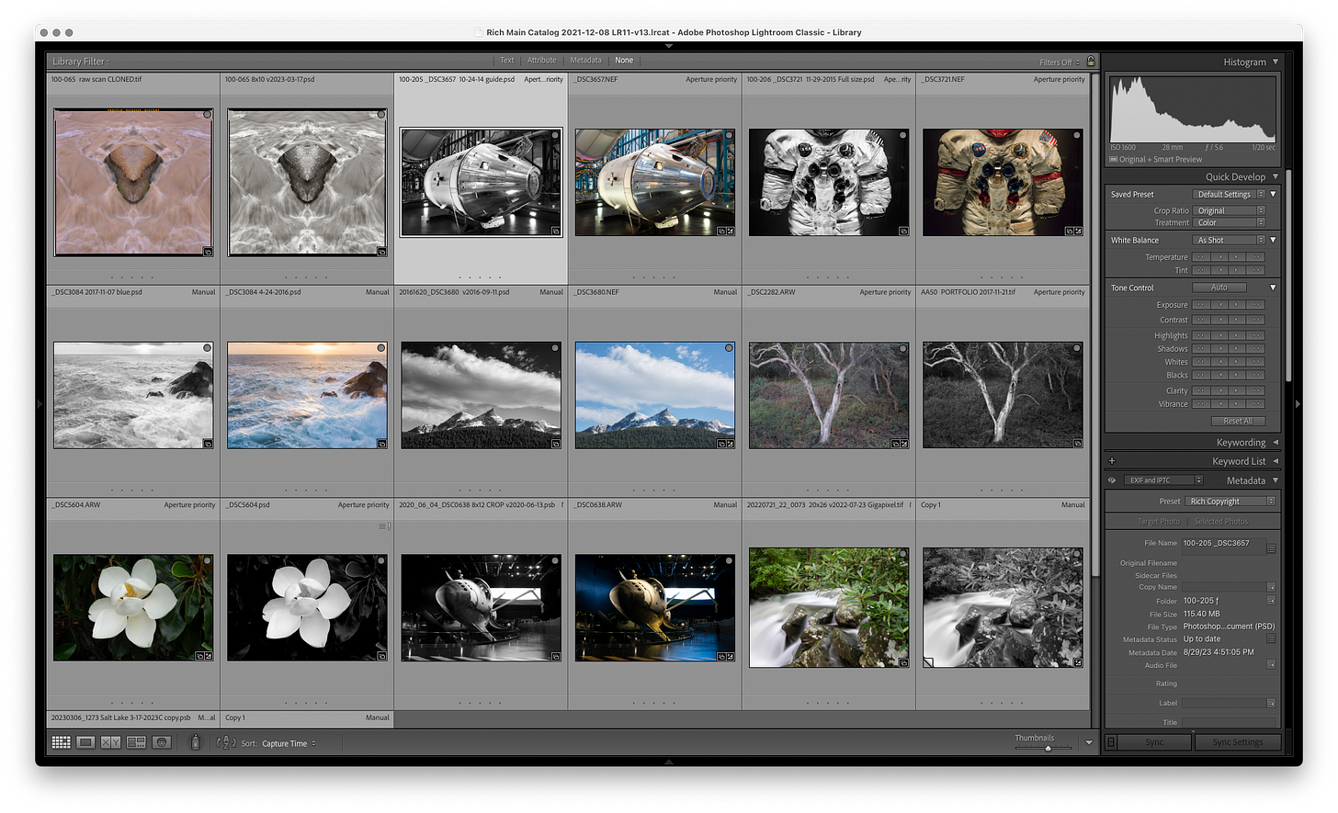Select the Painter spray can tool
Screen dimensions: 1338x813
pos(195,742)
